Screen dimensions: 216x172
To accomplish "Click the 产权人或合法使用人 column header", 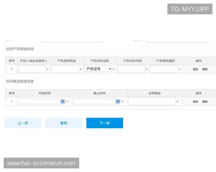I will (x=33, y=61).
